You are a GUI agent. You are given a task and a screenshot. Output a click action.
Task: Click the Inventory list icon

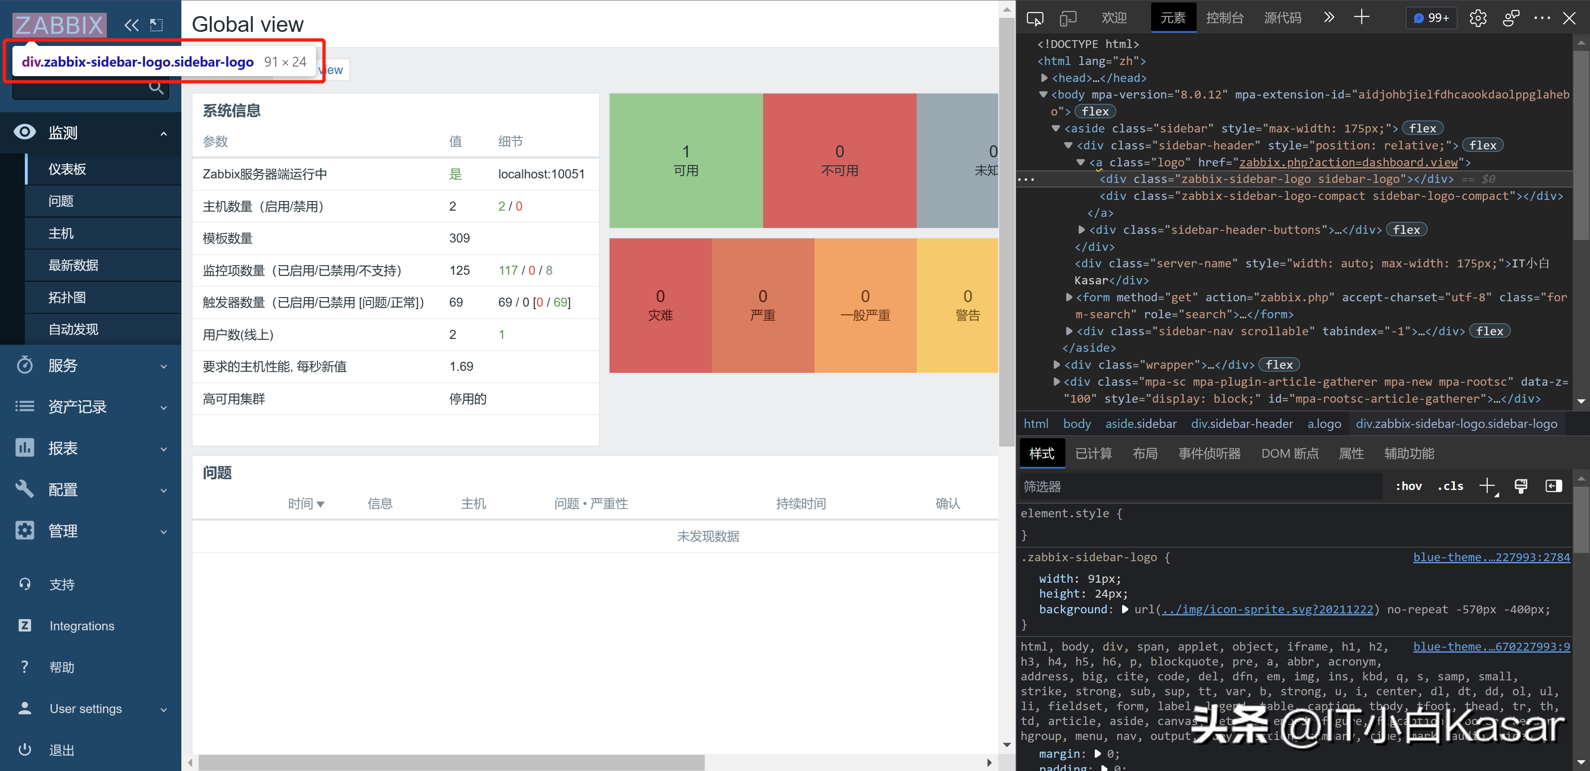tap(25, 406)
